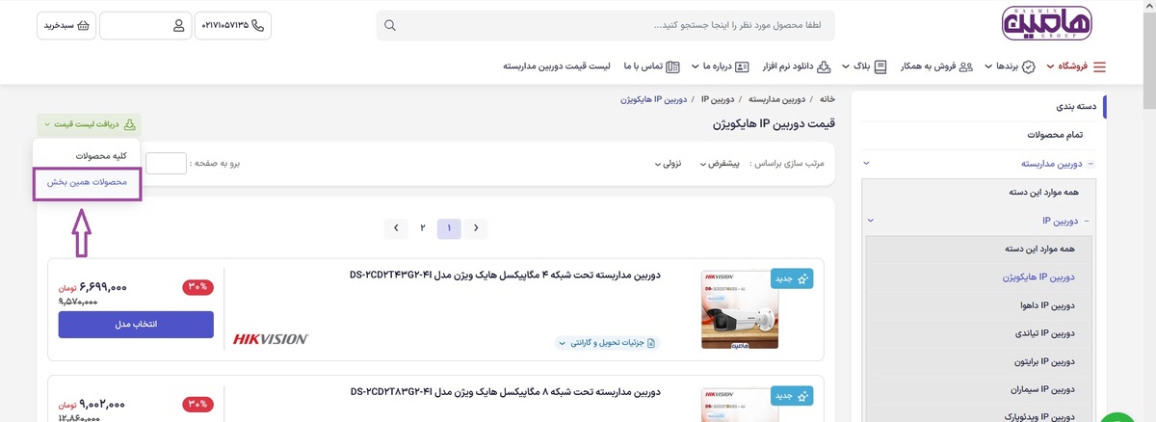Open the نزولی sort order dropdown
The width and height of the screenshot is (1156, 422).
pos(668,164)
